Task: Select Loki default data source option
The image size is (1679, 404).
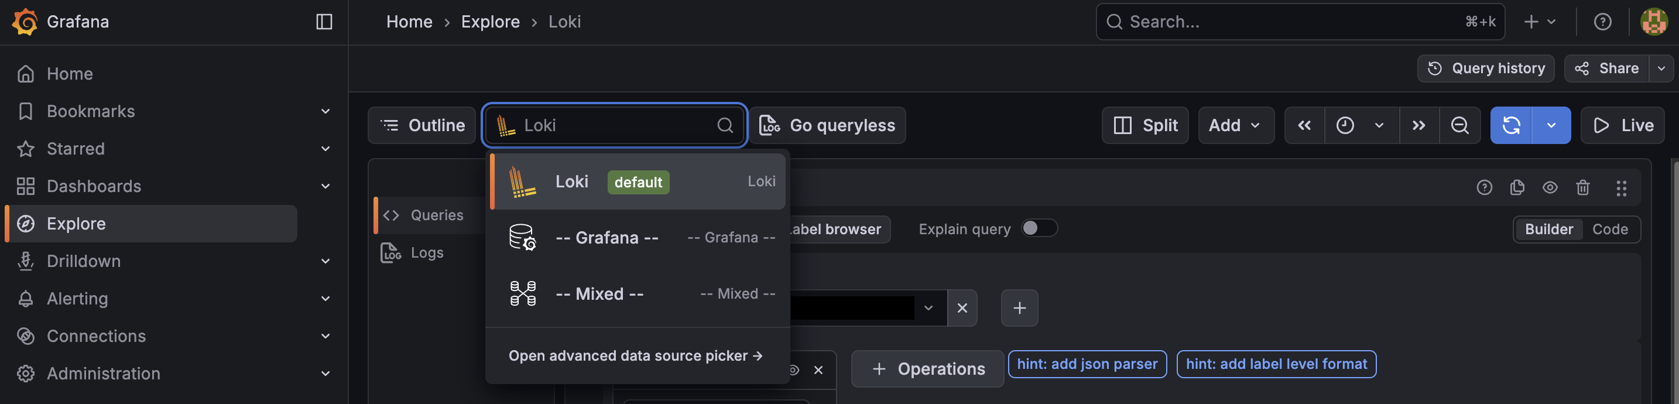Action: tap(638, 181)
